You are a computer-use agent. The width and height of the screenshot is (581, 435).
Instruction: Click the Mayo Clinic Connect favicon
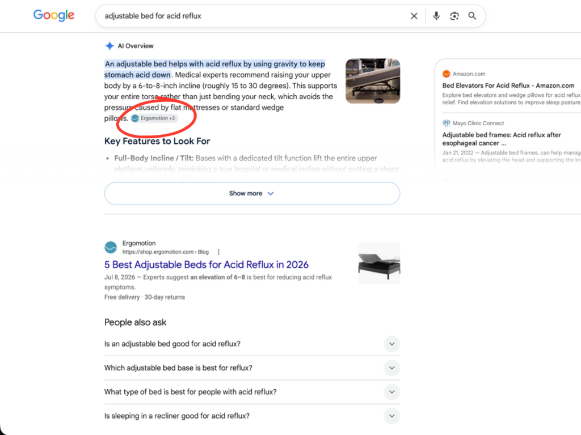(446, 123)
